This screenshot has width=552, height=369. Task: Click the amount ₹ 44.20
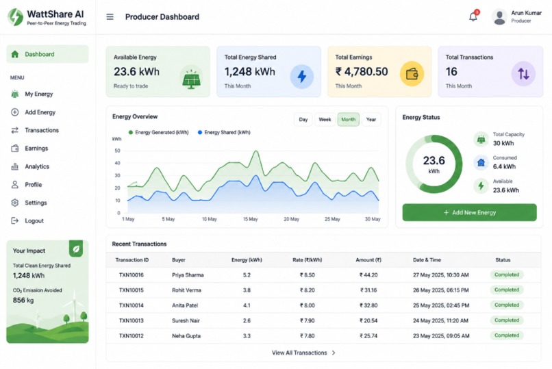tap(368, 275)
